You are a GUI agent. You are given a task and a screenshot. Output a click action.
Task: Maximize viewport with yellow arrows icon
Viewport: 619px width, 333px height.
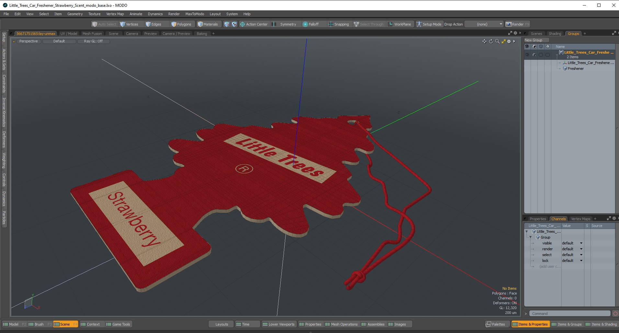(x=503, y=41)
